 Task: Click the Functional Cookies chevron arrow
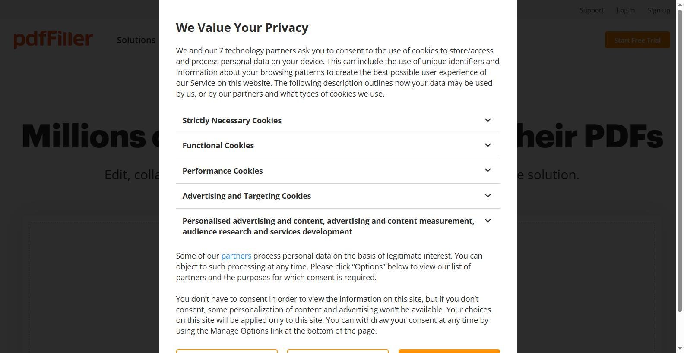[488, 145]
